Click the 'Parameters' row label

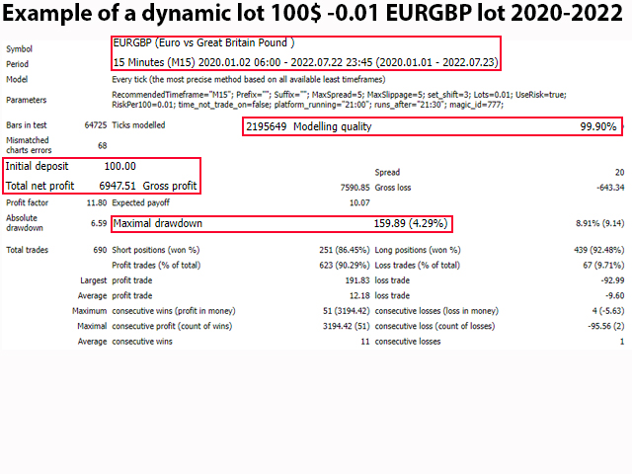[x=27, y=100]
